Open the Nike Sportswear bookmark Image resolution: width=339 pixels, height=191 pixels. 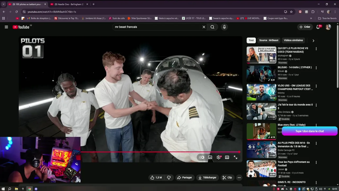click(x=140, y=18)
